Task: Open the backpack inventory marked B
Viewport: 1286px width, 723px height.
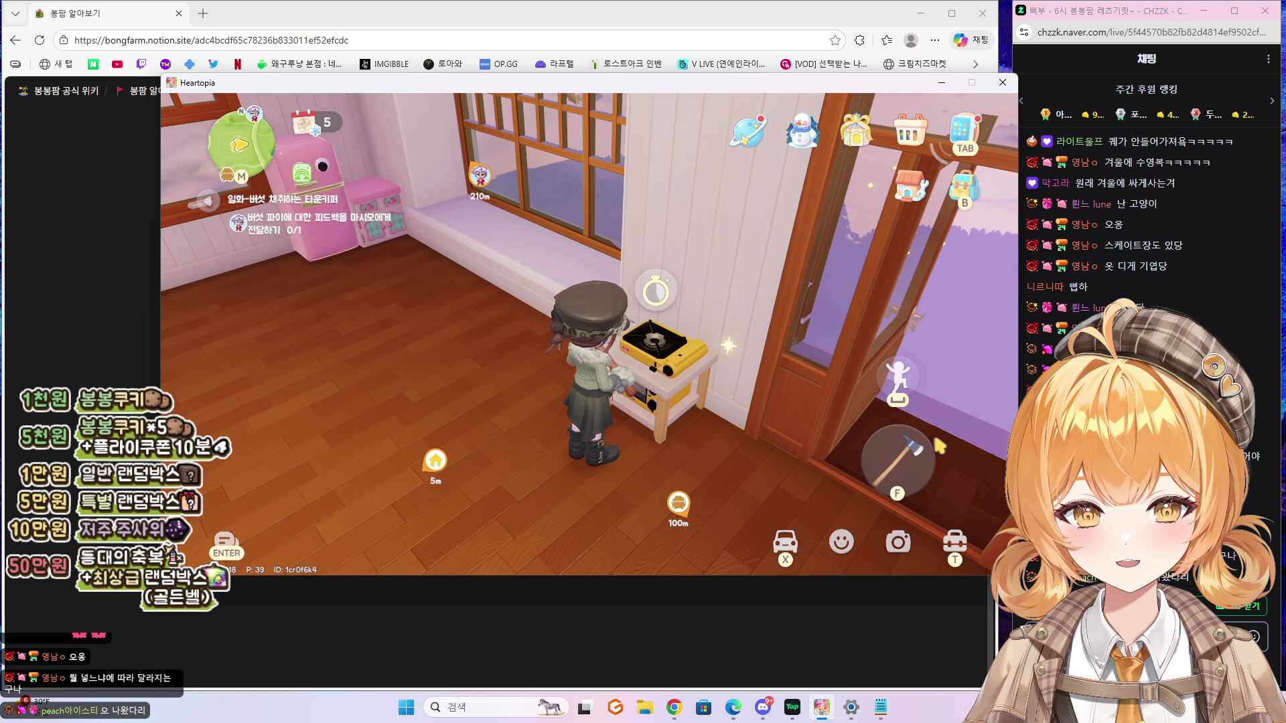Action: [x=963, y=185]
